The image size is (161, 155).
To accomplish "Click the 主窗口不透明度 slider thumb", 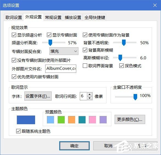I will tap(135, 97).
